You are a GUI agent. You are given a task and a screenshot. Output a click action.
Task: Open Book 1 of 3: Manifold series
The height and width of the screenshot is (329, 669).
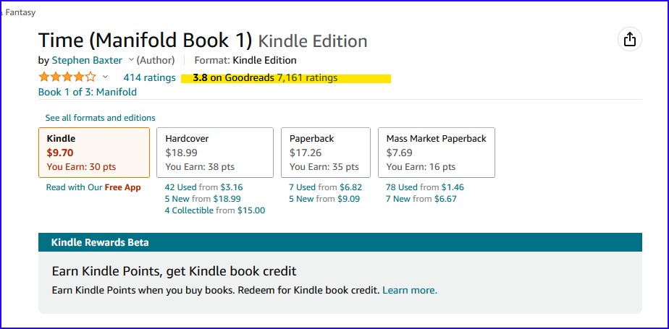87,92
